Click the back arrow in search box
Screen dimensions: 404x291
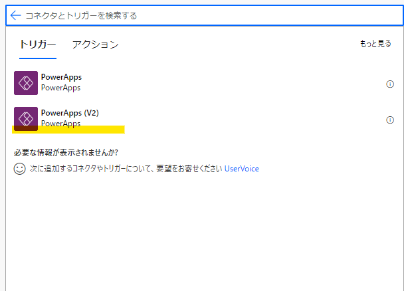[15, 15]
